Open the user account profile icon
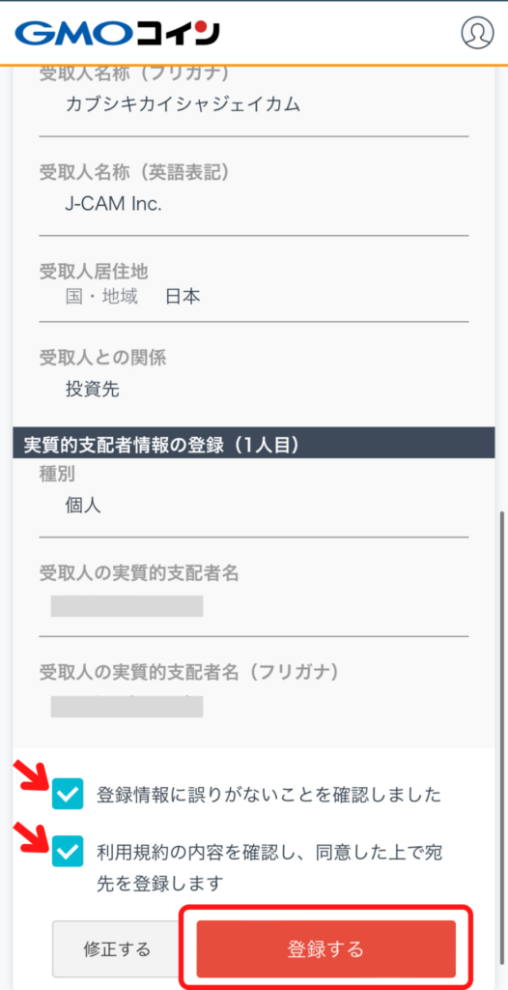Image resolution: width=508 pixels, height=990 pixels. pyautogui.click(x=477, y=32)
